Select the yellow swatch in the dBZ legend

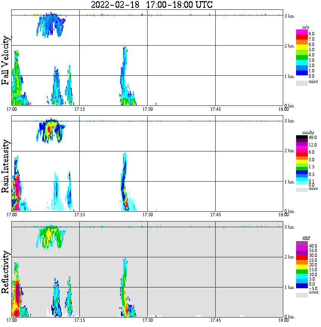pyautogui.click(x=302, y=267)
